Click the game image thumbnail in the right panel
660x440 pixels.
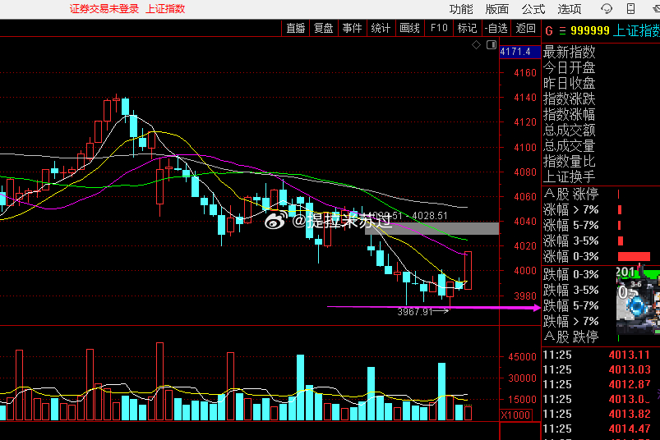(638, 300)
